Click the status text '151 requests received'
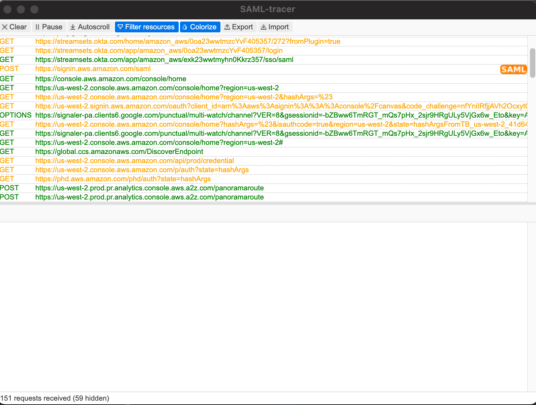This screenshot has width=536, height=405. (35, 398)
